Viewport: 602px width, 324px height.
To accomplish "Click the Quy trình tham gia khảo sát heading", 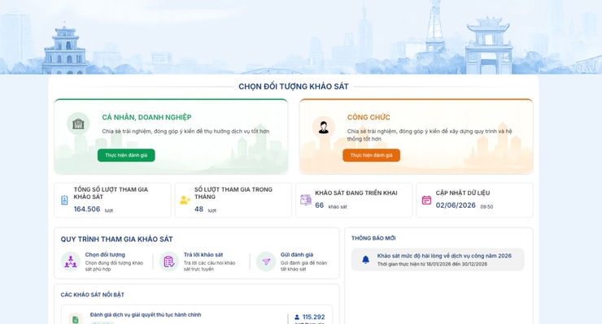I will [116, 240].
